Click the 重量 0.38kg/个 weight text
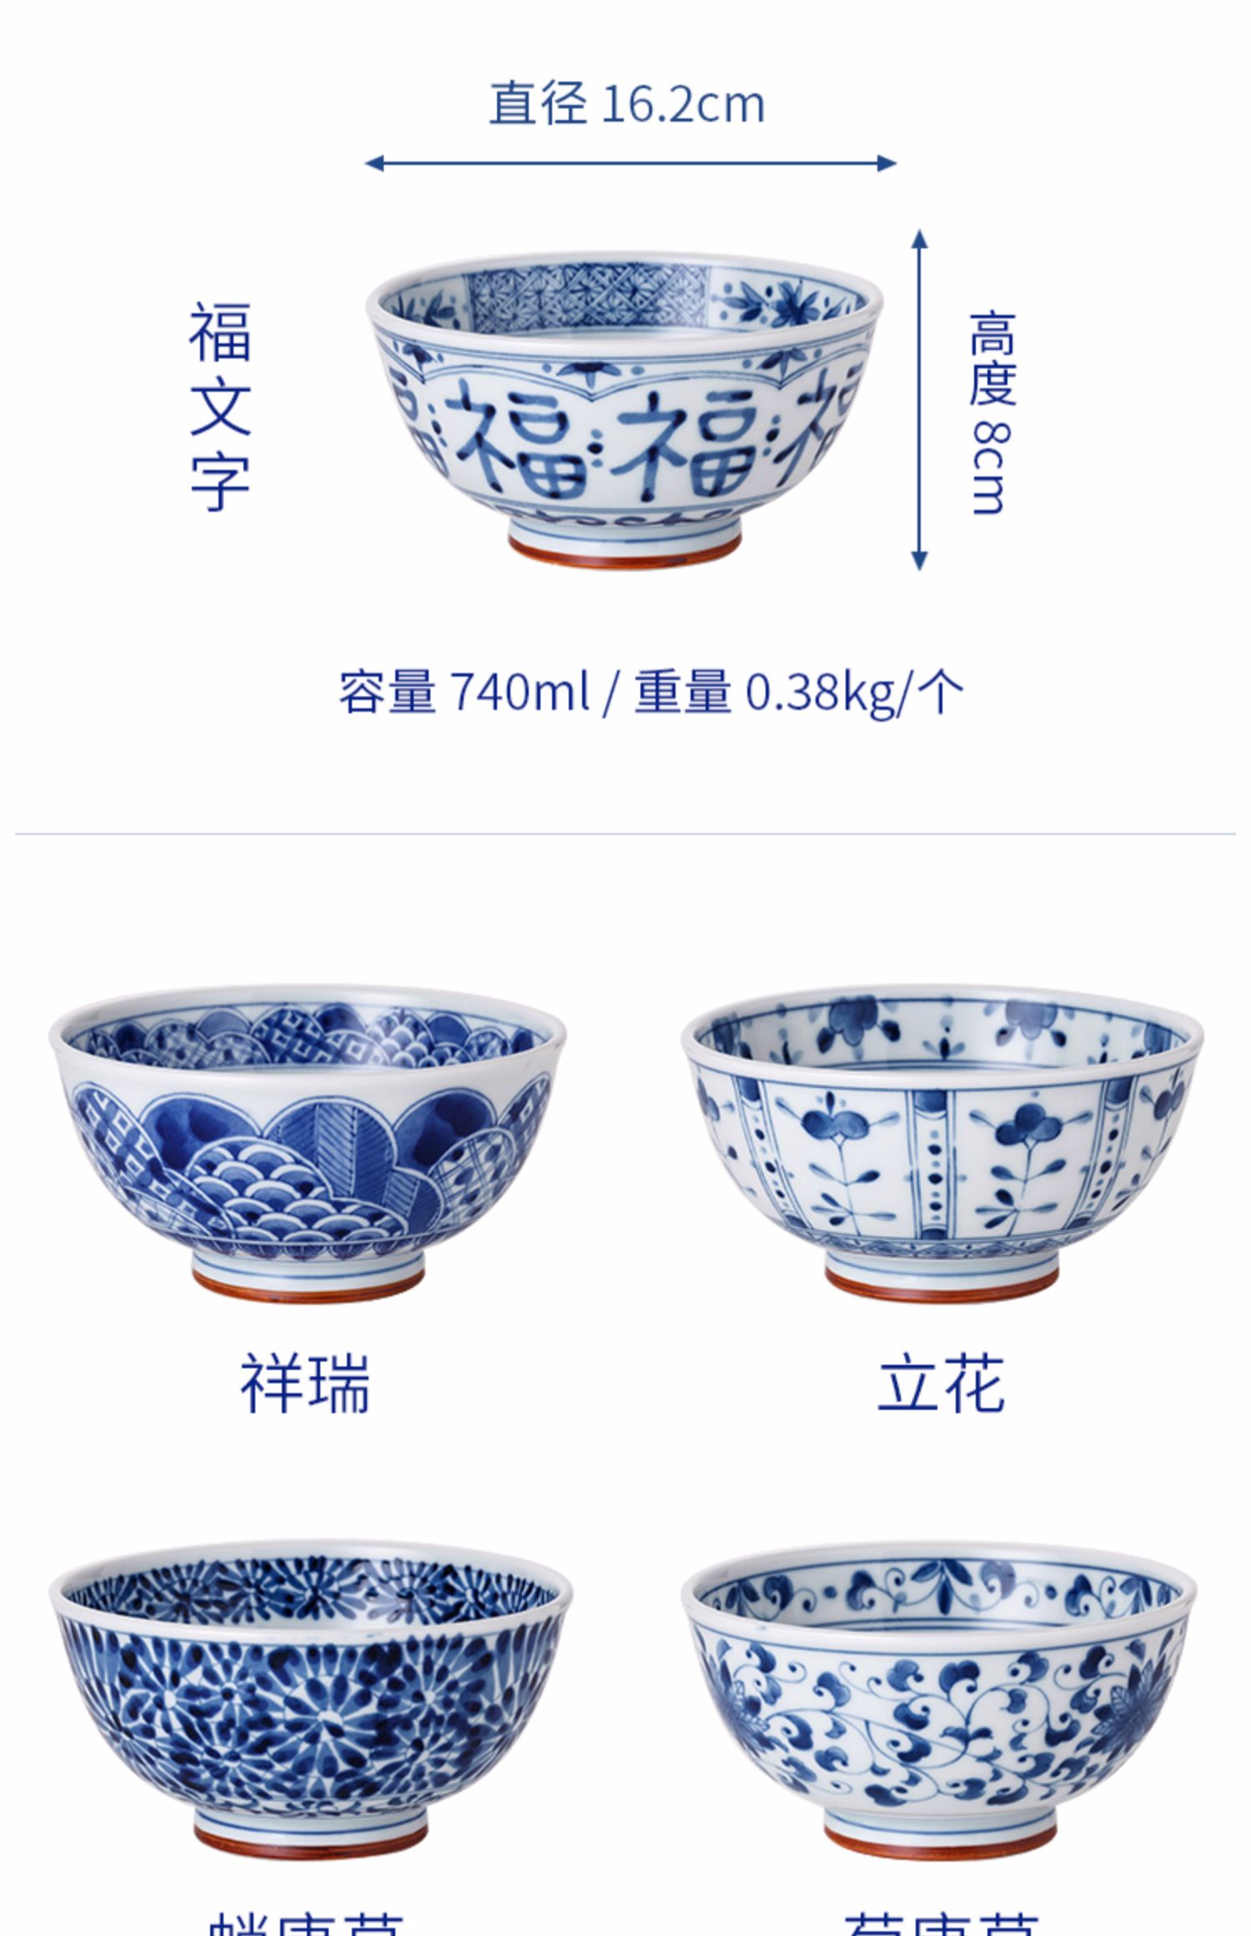The image size is (1251, 1936). [x=799, y=692]
